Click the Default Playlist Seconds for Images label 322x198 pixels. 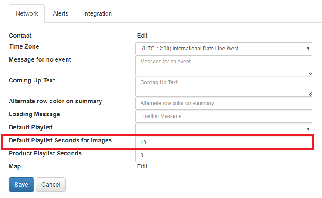tap(60, 140)
